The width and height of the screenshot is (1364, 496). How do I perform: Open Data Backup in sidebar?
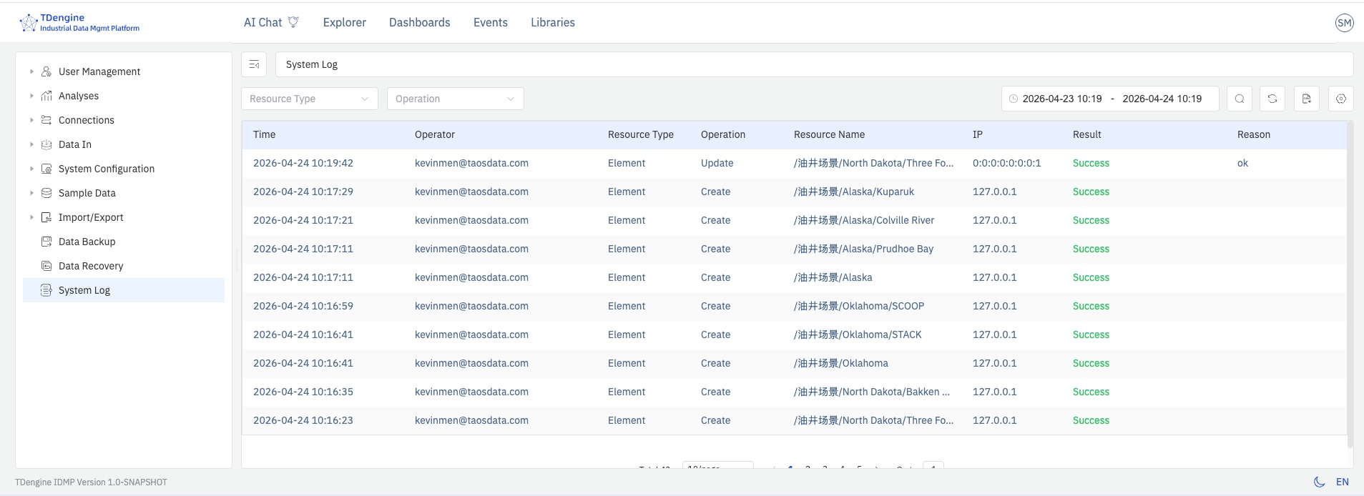[x=87, y=242]
